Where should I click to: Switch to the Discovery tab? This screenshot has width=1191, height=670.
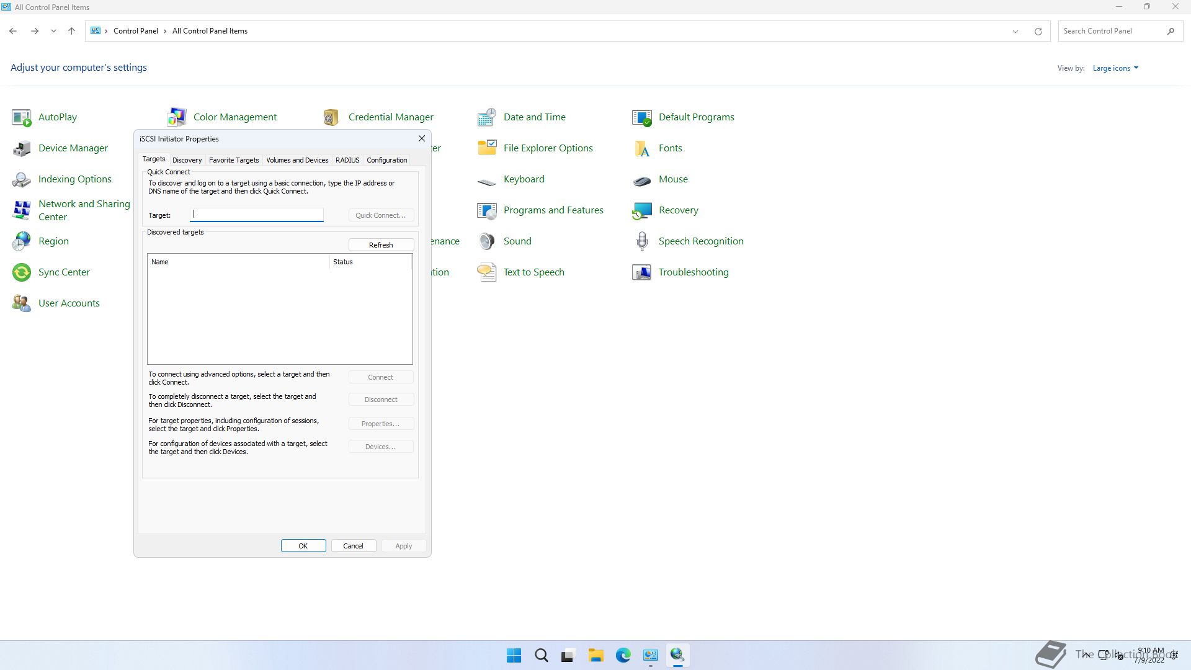(x=187, y=160)
